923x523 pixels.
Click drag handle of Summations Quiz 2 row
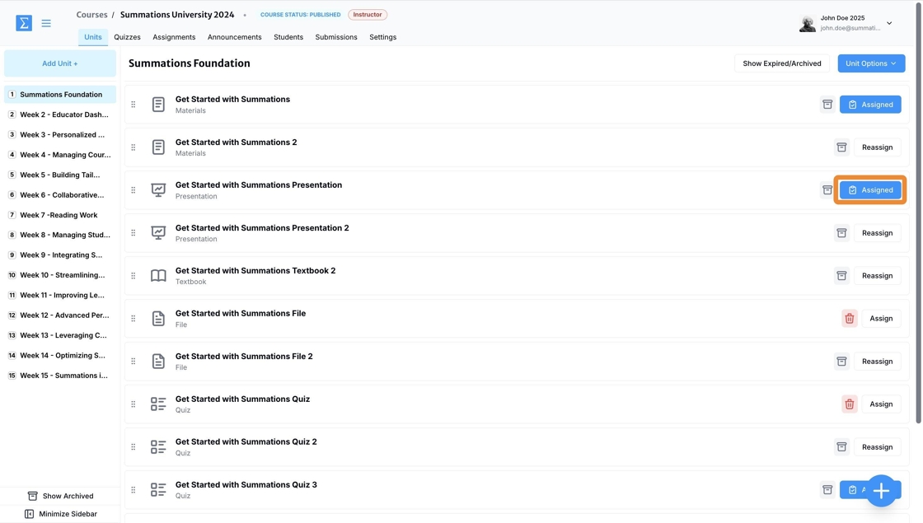133,447
